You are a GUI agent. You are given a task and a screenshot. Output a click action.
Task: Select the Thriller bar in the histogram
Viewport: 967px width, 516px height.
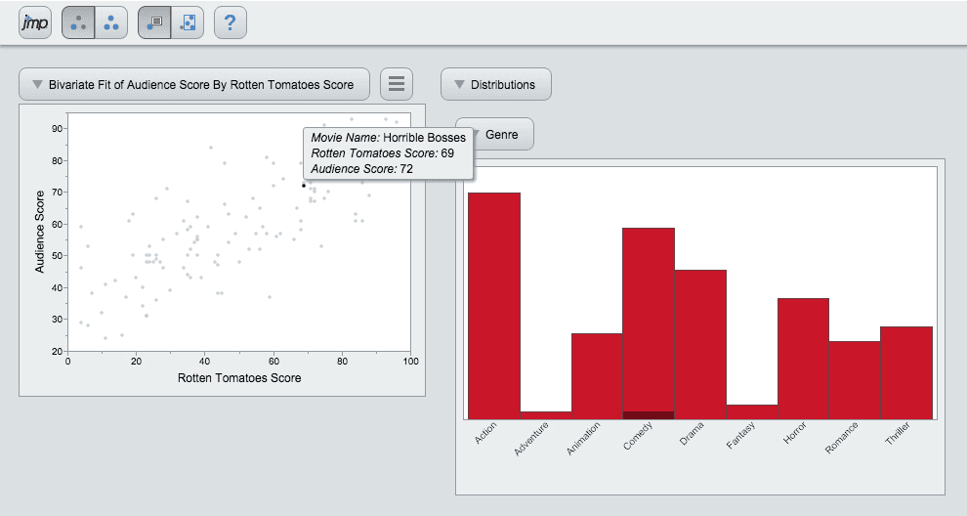pos(906,372)
